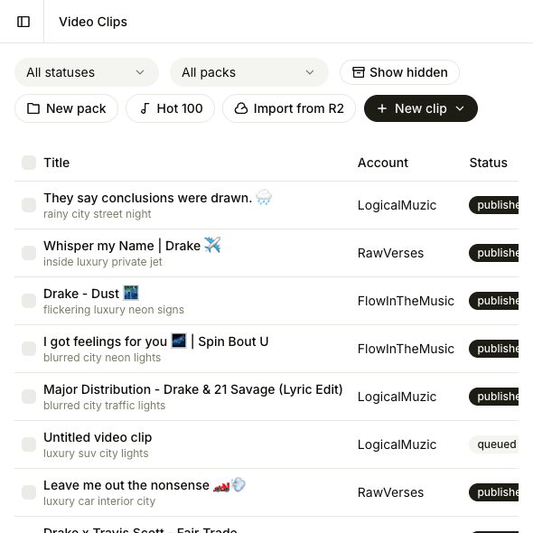The width and height of the screenshot is (533, 533).
Task: Click the queued status badge
Action: pyautogui.click(x=493, y=444)
